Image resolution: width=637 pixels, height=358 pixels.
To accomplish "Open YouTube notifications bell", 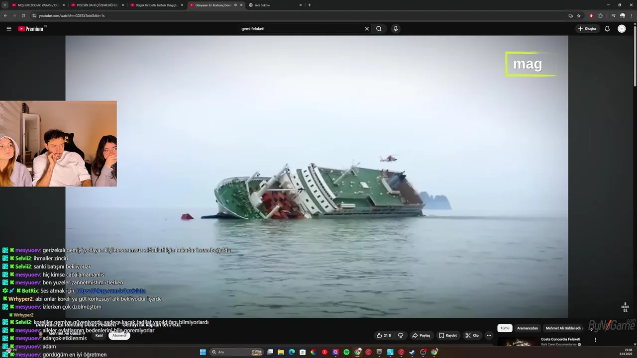I will (607, 29).
